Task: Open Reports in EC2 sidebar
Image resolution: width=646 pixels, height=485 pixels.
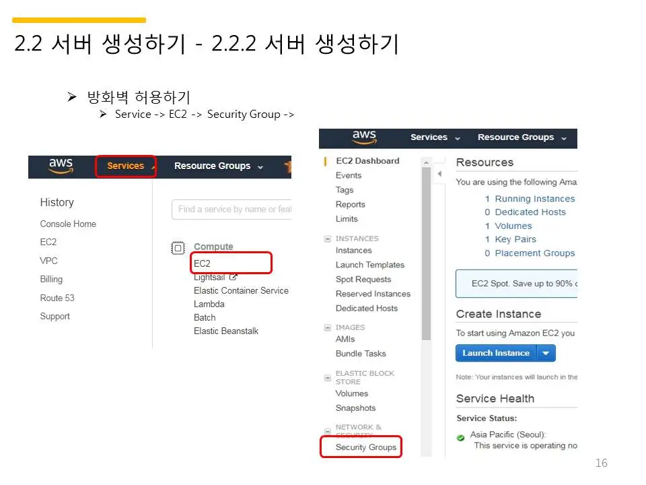Action: coord(350,205)
